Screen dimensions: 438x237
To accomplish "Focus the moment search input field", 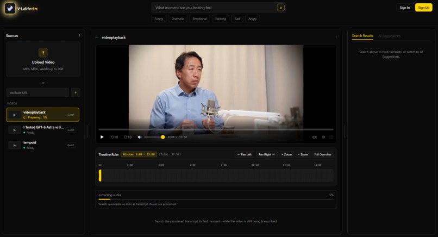I will [x=215, y=8].
